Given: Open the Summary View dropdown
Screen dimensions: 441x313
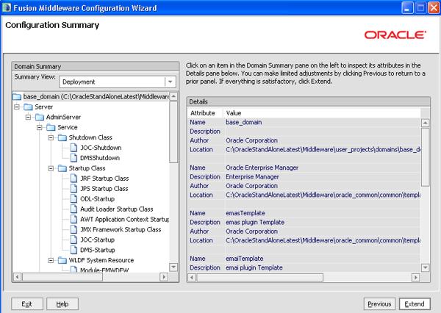Looking at the screenshot, I should pos(170,82).
